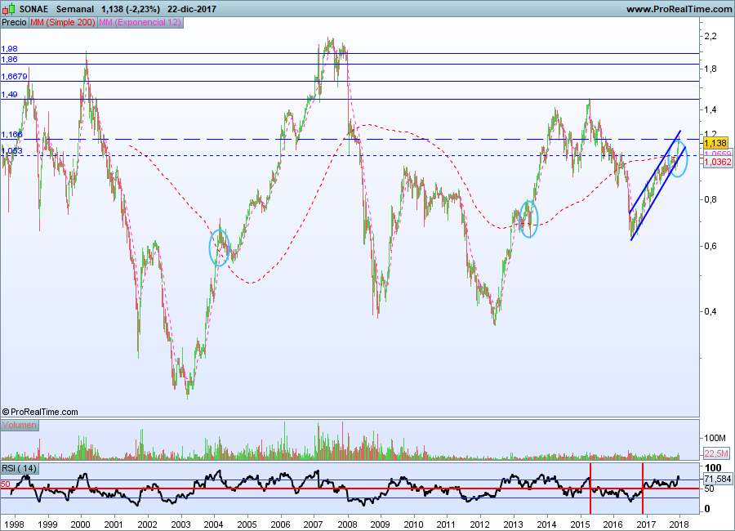Click the 100M volume axis label
Image resolution: width=735 pixels, height=531 pixels.
pos(715,438)
